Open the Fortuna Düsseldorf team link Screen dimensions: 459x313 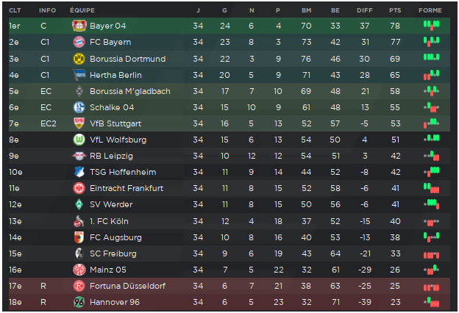tap(127, 286)
